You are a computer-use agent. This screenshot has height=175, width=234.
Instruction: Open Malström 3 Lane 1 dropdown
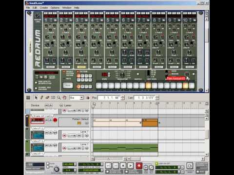click(x=72, y=148)
